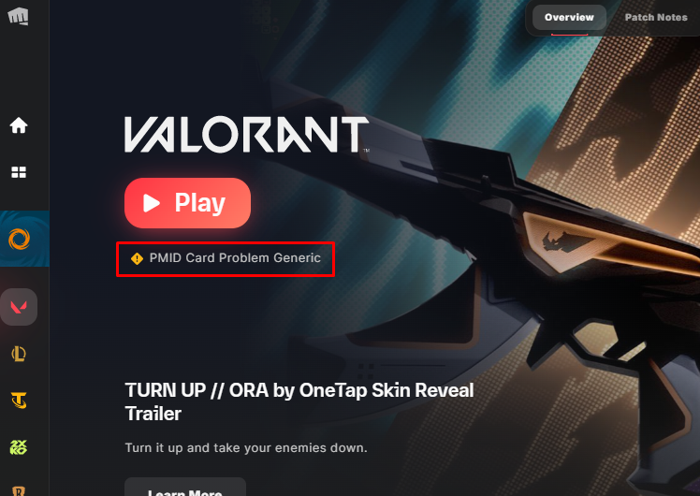Screen dimensions: 700x496
Task: Click the large VALORANT logo
Action: [x=246, y=135]
